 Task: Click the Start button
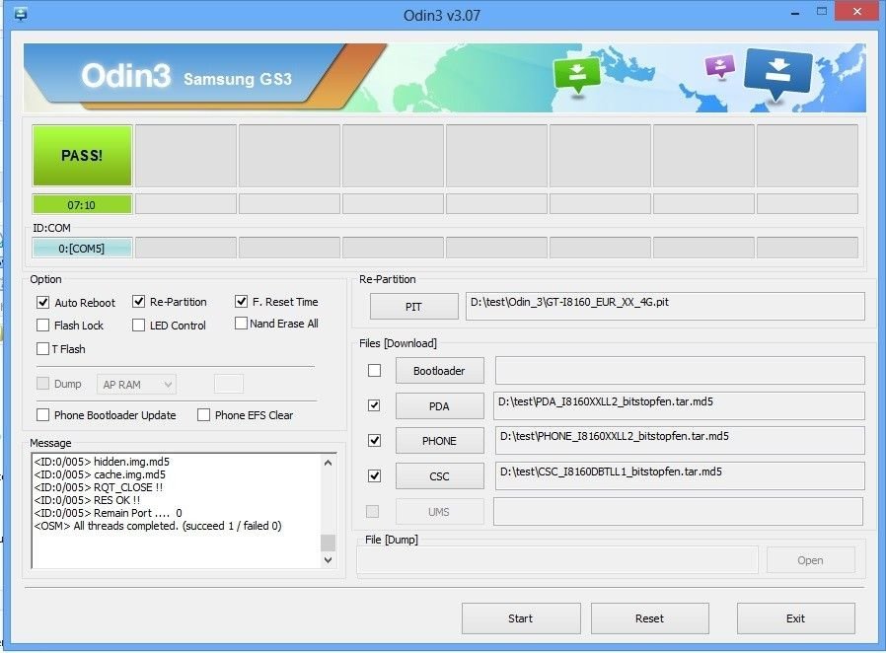[x=520, y=618]
